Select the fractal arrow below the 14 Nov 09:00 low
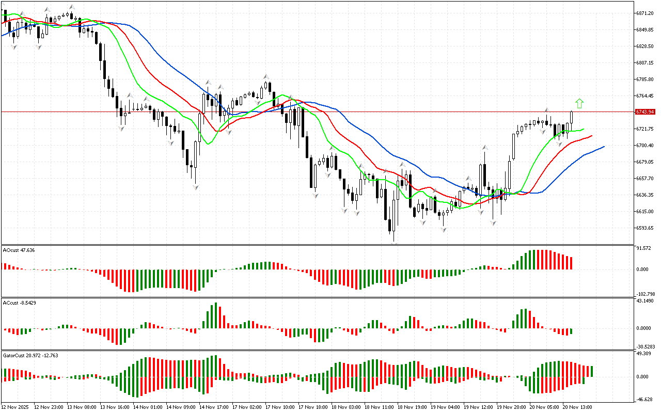661x413 pixels. [x=196, y=187]
